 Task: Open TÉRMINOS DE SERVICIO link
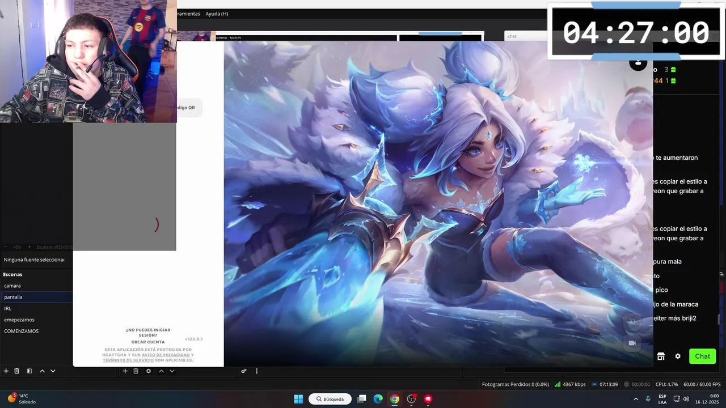[x=128, y=360]
